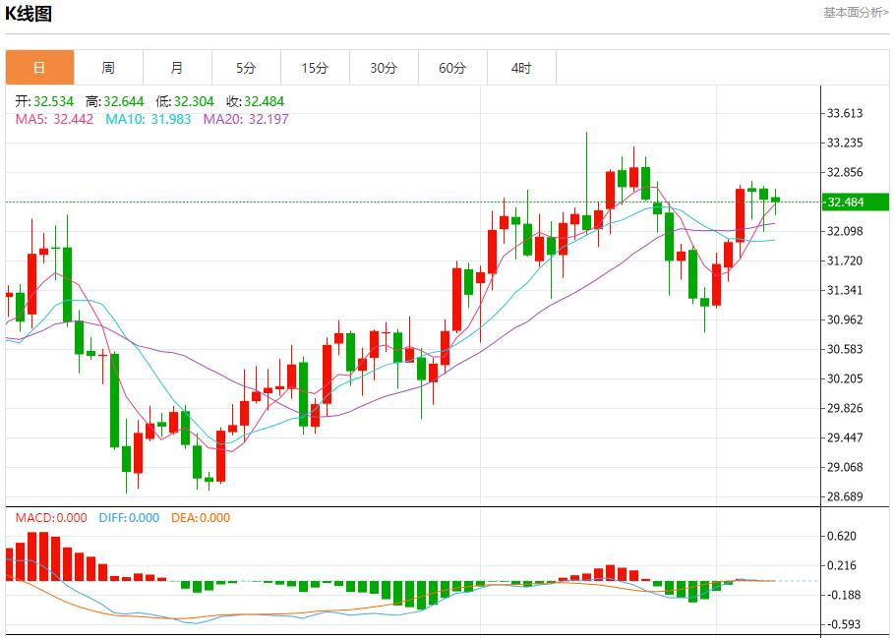Switch to the 周 weekly tab
This screenshot has width=894, height=638.
(108, 68)
